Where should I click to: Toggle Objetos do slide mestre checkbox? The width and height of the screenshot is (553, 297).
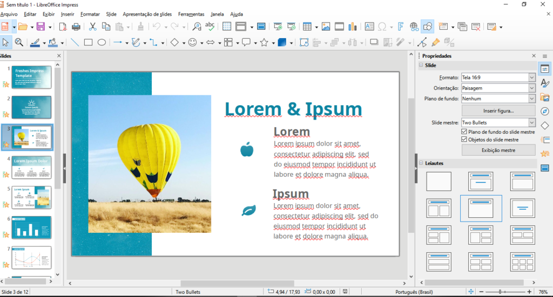point(464,139)
